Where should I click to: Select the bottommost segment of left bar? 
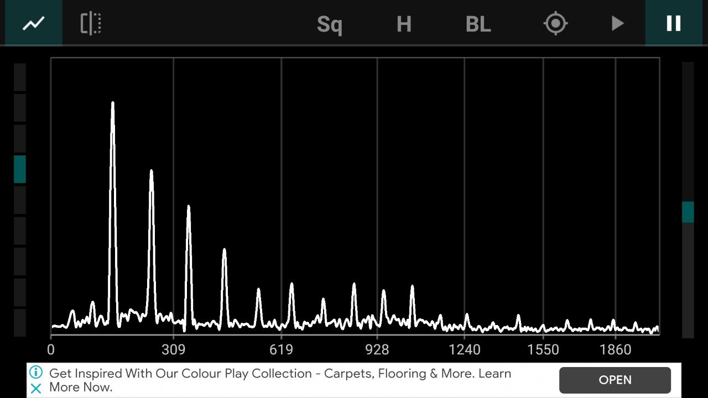[20, 322]
